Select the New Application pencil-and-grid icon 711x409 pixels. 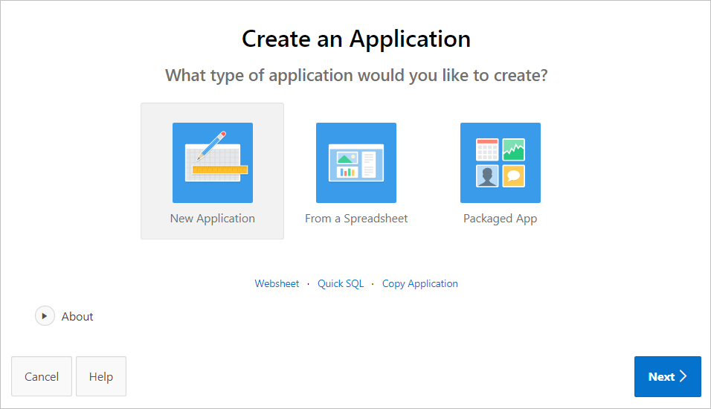(212, 162)
